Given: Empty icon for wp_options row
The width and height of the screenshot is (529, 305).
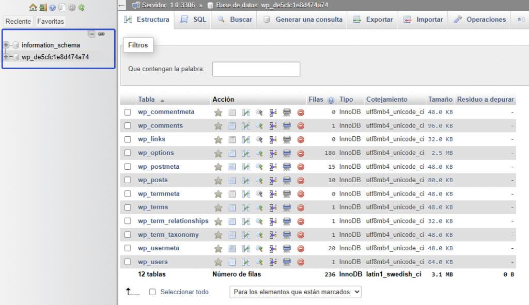Looking at the screenshot, I should point(287,153).
